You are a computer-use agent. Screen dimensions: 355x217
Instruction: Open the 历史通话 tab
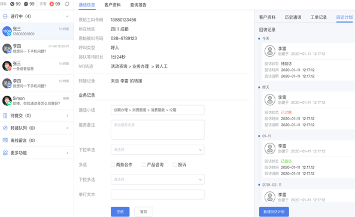pos(293,17)
